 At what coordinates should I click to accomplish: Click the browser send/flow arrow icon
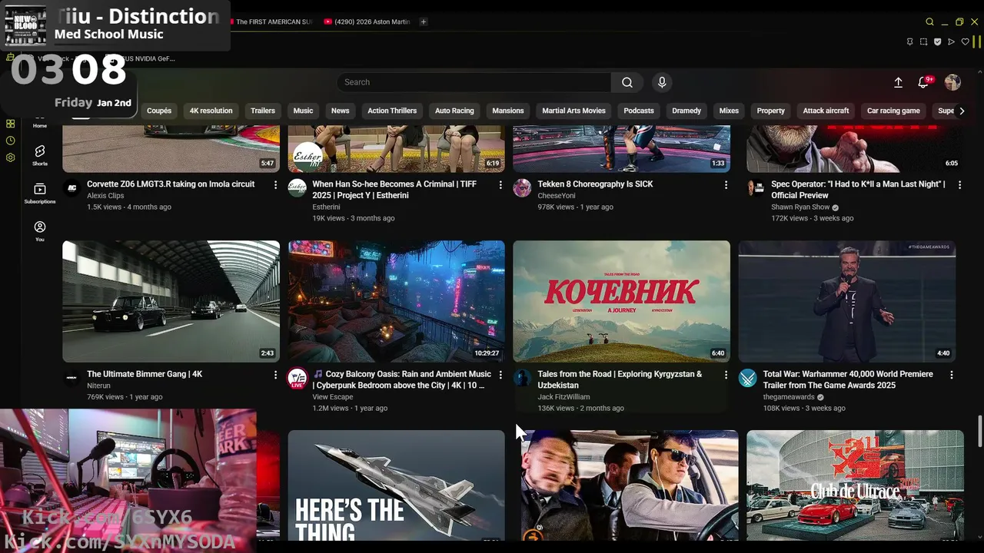[x=951, y=41]
